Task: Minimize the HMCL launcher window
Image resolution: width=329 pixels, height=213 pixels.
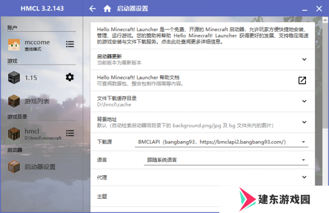Action: pyautogui.click(x=305, y=9)
